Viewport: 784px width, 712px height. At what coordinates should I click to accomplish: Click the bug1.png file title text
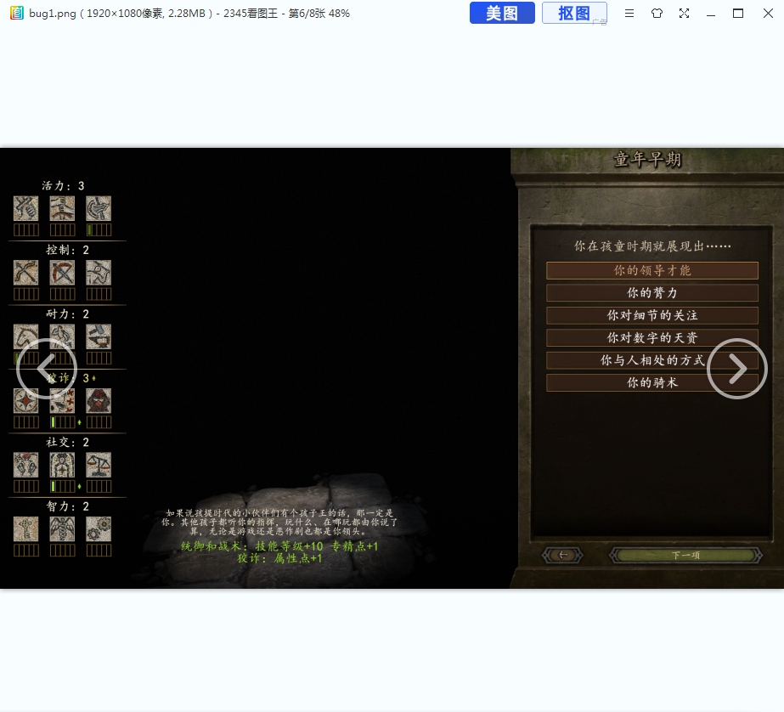tap(53, 14)
